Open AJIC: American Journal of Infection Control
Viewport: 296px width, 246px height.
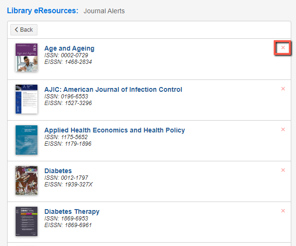(x=113, y=89)
